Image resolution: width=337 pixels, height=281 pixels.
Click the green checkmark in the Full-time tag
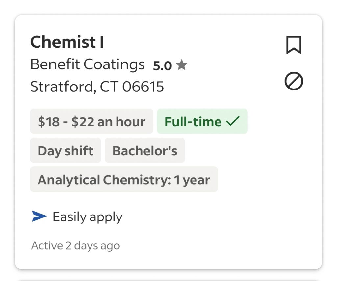pos(233,121)
